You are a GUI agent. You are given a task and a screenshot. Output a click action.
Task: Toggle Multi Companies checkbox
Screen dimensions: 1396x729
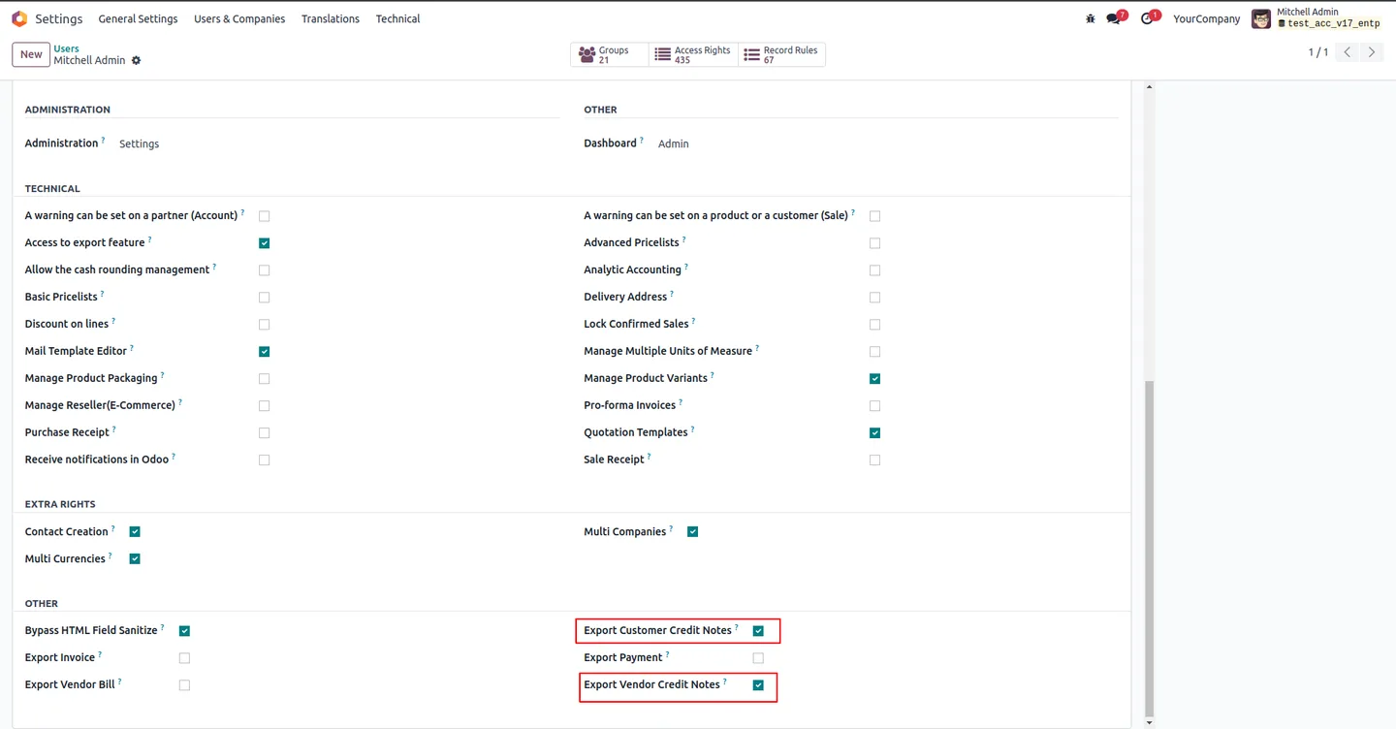(692, 532)
